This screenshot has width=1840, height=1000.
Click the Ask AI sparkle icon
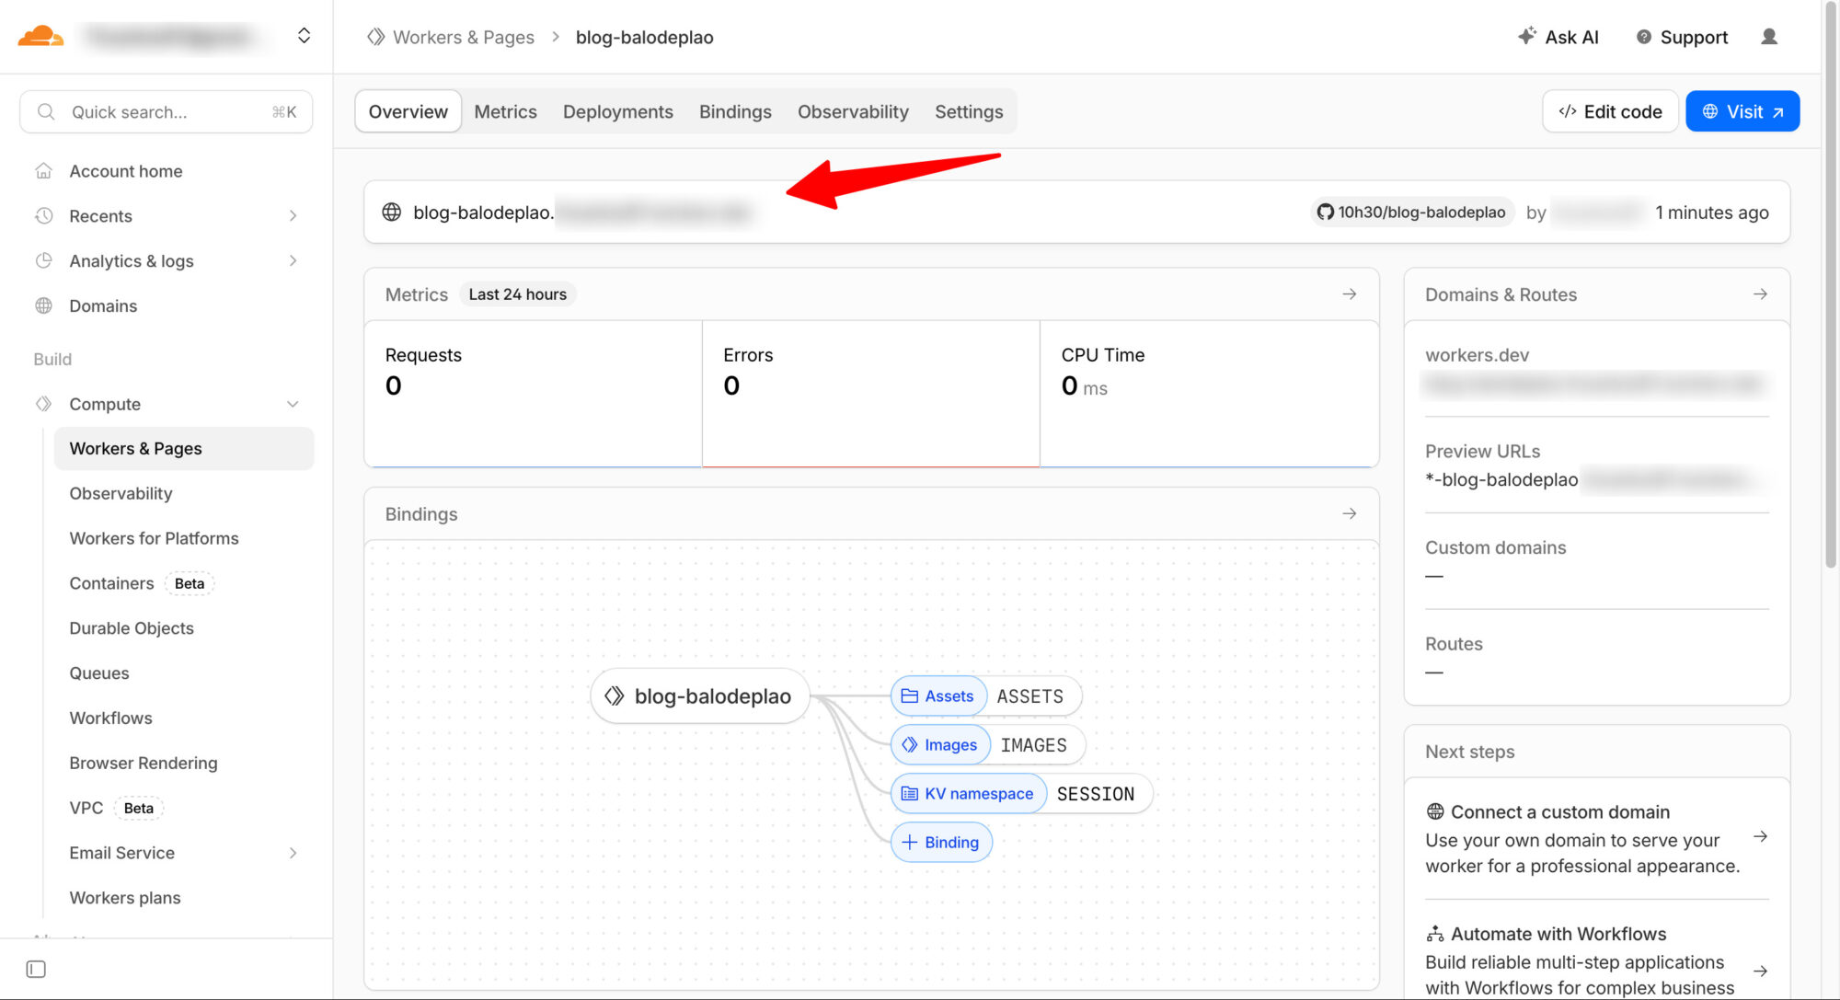pos(1526,36)
